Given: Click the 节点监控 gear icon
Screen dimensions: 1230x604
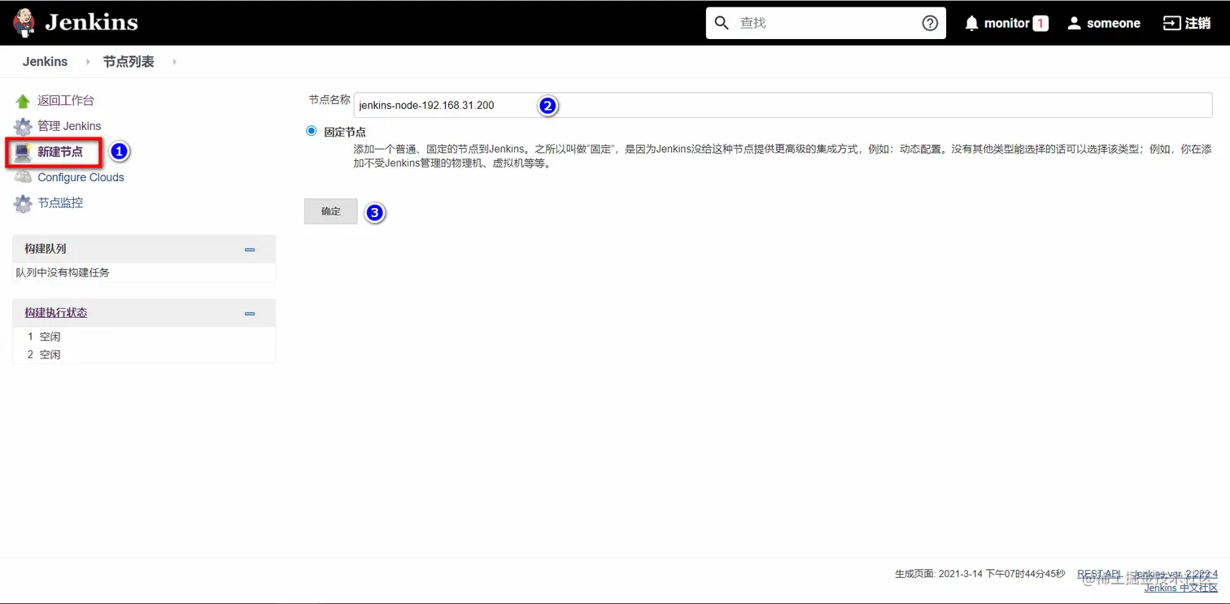Looking at the screenshot, I should 23,203.
